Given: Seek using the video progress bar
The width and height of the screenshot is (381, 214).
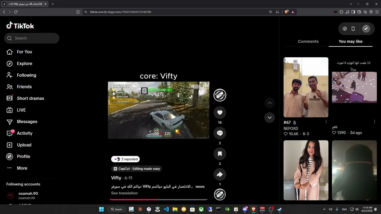Looking at the screenshot, I should [159, 200].
